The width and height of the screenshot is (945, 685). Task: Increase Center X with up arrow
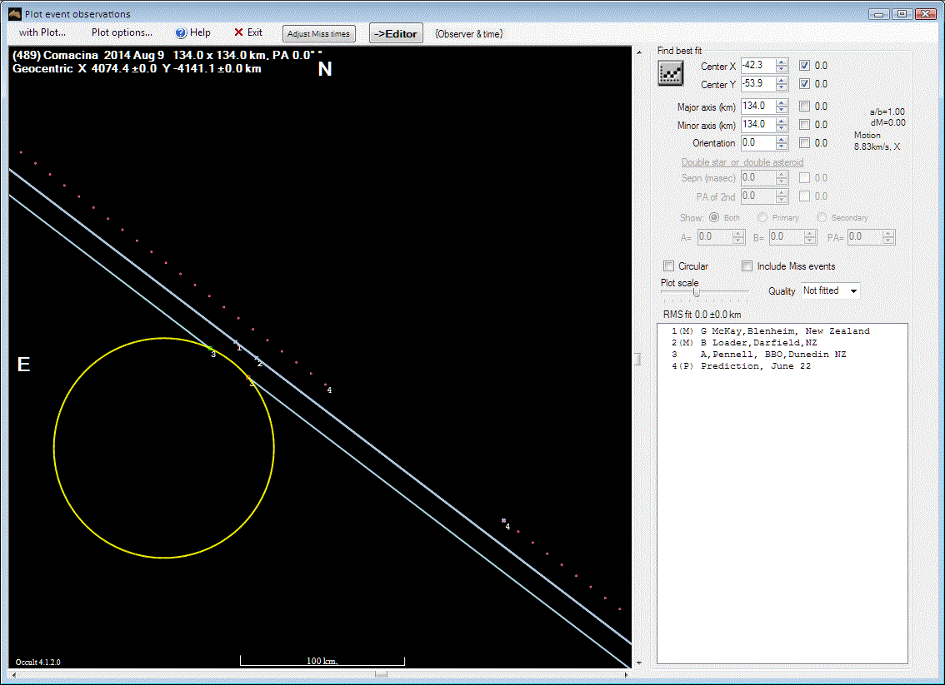[782, 62]
